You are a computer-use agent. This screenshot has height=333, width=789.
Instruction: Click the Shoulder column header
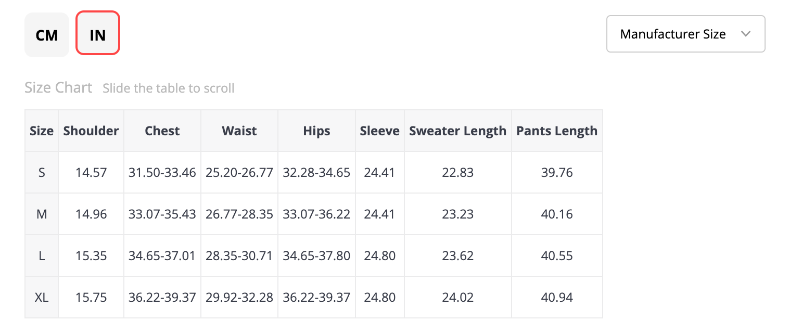[x=91, y=131]
